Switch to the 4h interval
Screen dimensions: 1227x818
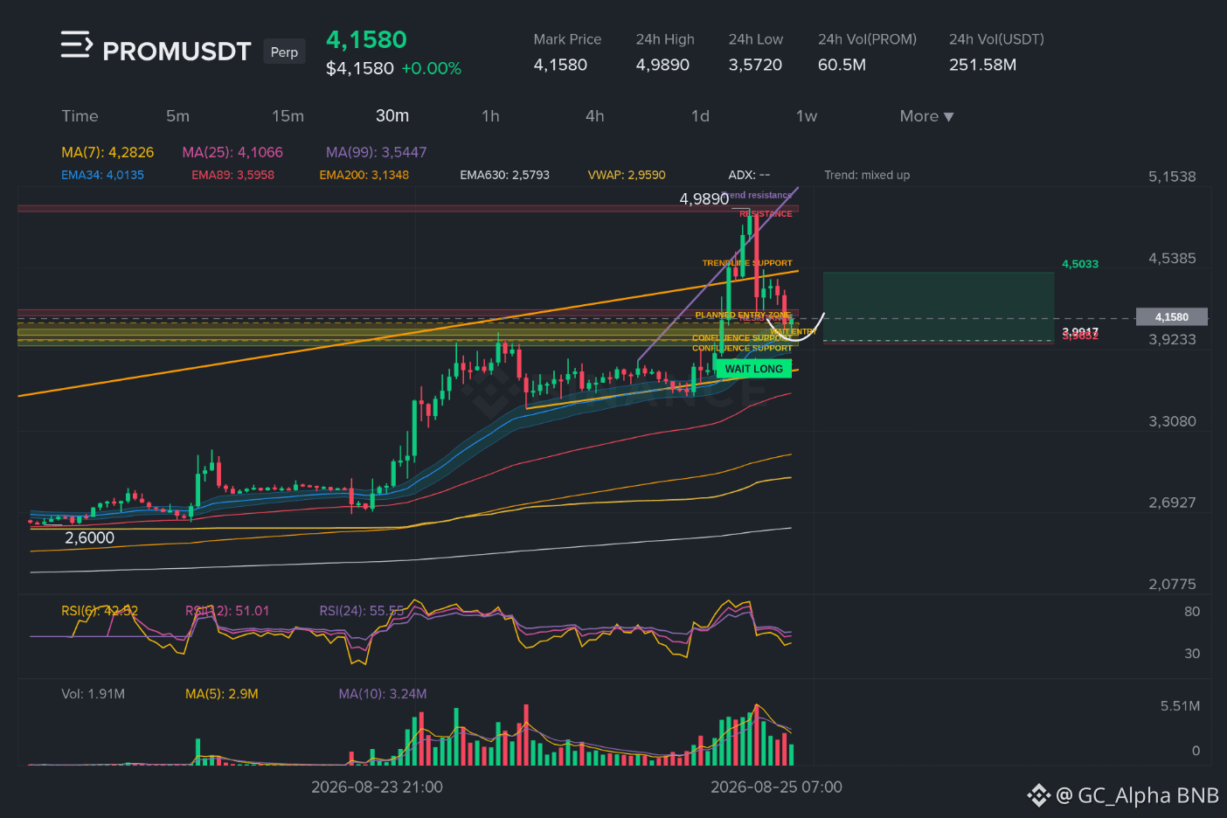click(595, 116)
